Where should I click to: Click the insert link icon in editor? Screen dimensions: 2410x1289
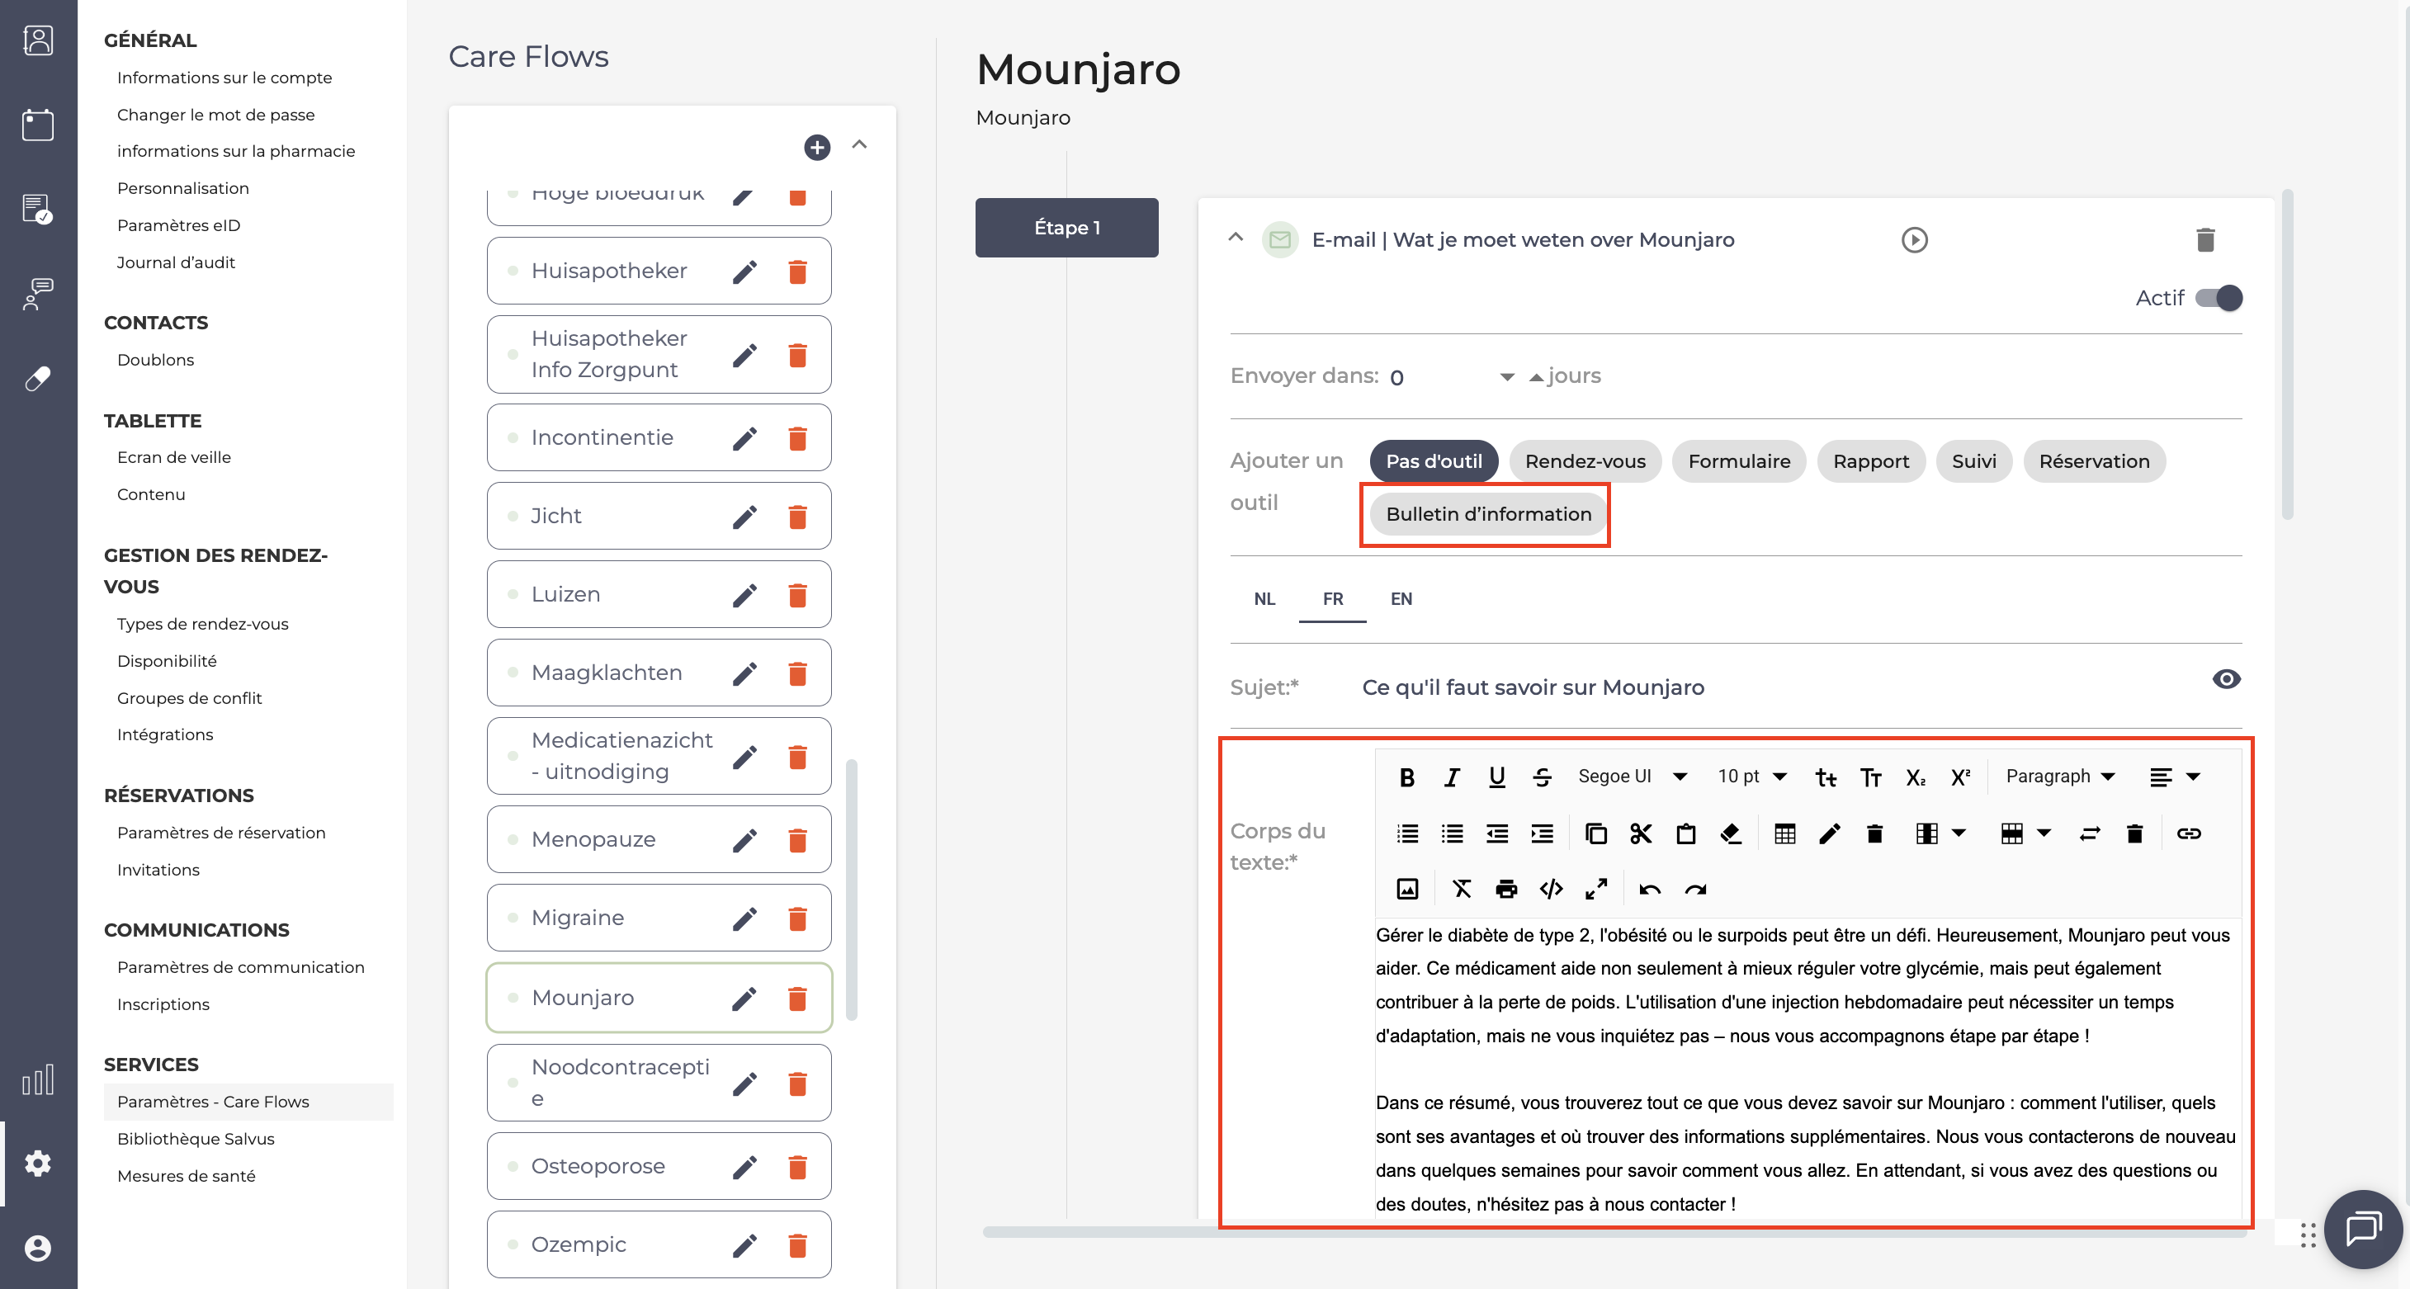[2188, 833]
